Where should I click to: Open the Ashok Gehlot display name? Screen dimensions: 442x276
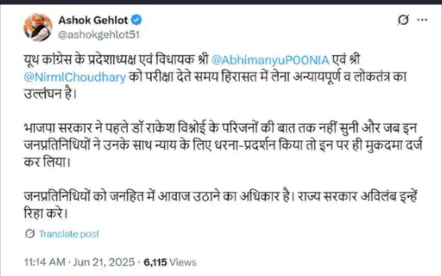(93, 21)
